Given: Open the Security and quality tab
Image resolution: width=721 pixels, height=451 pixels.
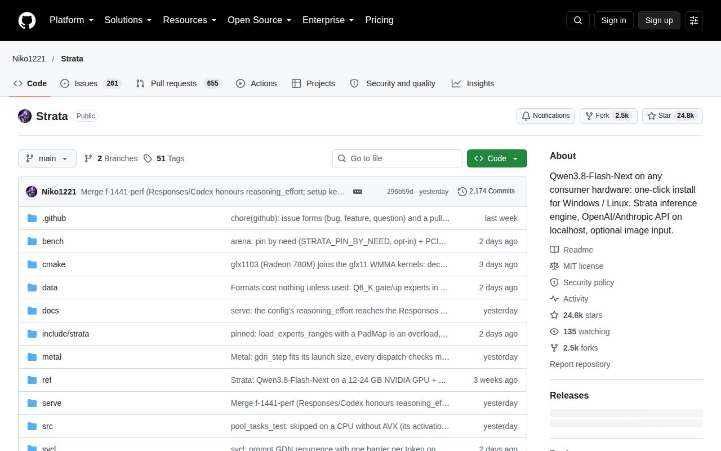Looking at the screenshot, I should point(393,83).
